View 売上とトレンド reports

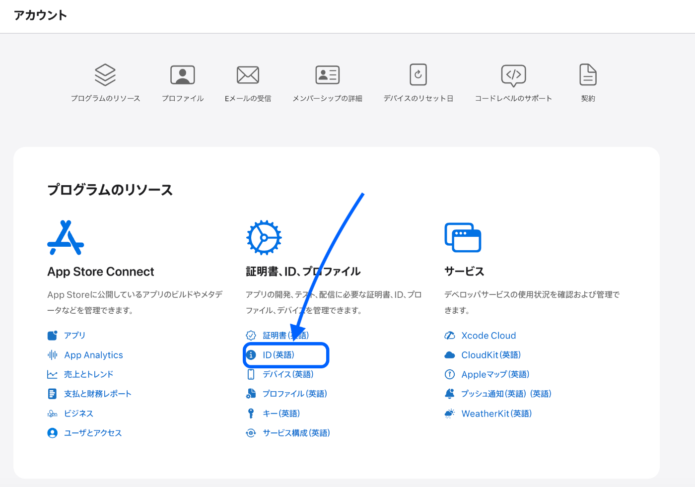coord(88,374)
